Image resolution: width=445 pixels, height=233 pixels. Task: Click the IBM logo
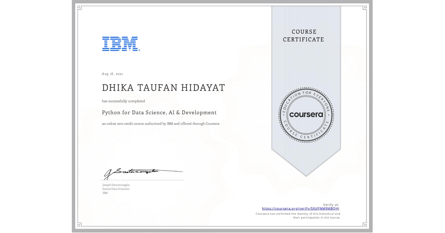(120, 44)
